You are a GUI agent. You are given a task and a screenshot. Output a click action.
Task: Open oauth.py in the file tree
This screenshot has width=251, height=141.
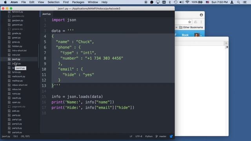pos(16,98)
